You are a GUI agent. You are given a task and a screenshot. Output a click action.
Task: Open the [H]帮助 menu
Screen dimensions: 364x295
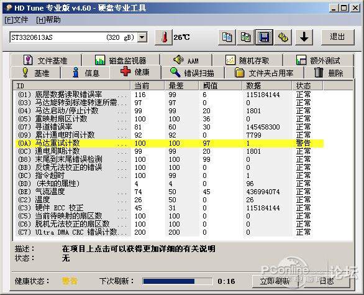(48, 20)
